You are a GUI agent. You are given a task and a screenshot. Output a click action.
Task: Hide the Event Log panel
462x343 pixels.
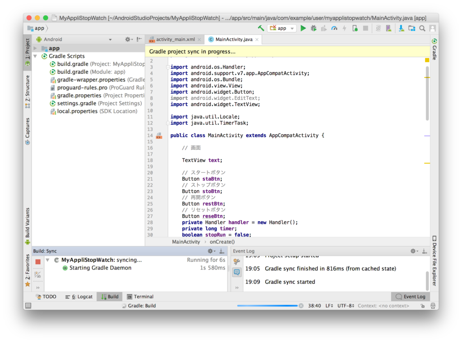coord(424,251)
